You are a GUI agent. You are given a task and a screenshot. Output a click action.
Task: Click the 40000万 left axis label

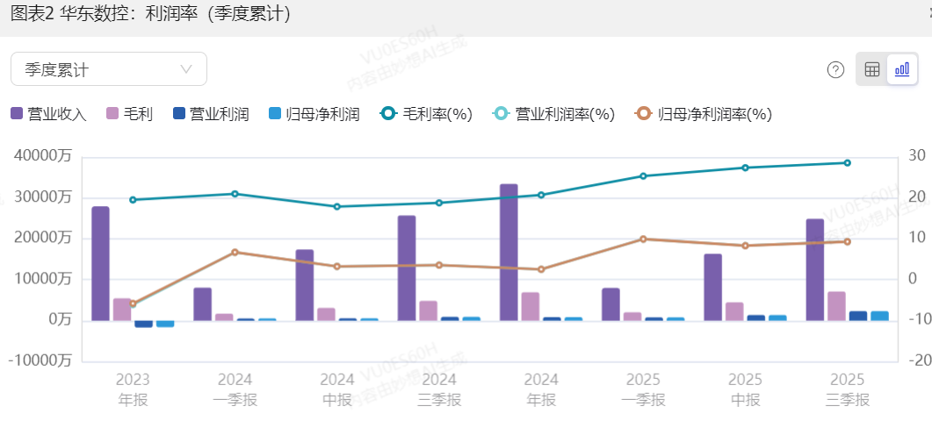coord(43,156)
